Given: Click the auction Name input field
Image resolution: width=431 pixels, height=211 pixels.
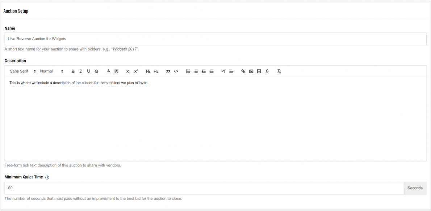Looking at the screenshot, I should pos(215,39).
